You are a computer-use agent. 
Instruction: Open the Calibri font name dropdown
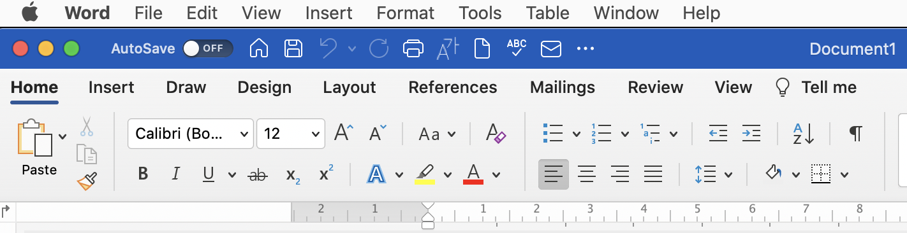click(191, 134)
